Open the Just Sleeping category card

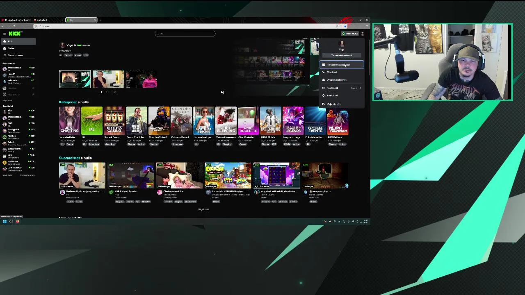pyautogui.click(x=226, y=120)
